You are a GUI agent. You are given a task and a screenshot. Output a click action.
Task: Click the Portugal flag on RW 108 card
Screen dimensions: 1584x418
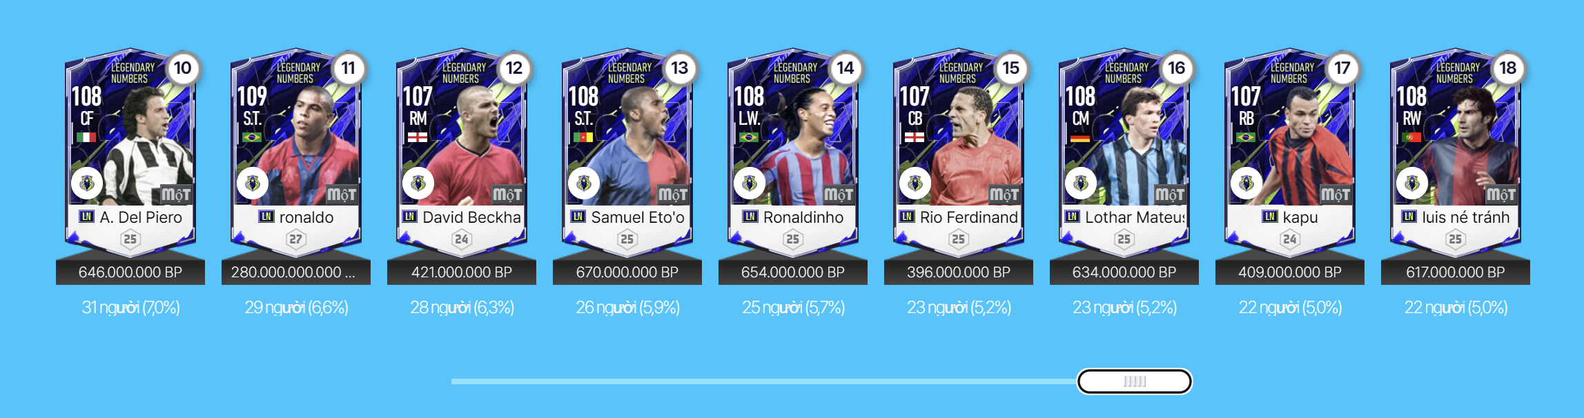point(1411,137)
